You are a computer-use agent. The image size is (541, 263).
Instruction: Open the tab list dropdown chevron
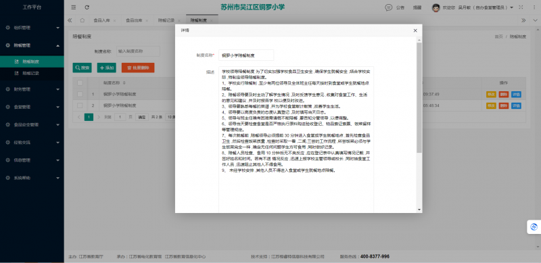click(x=534, y=20)
